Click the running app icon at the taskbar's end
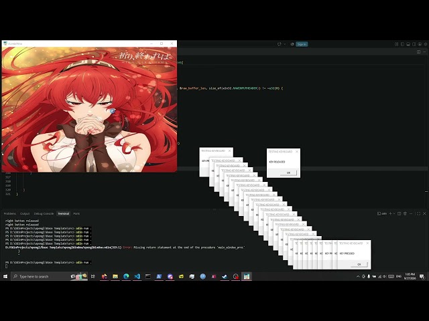 pos(247,276)
